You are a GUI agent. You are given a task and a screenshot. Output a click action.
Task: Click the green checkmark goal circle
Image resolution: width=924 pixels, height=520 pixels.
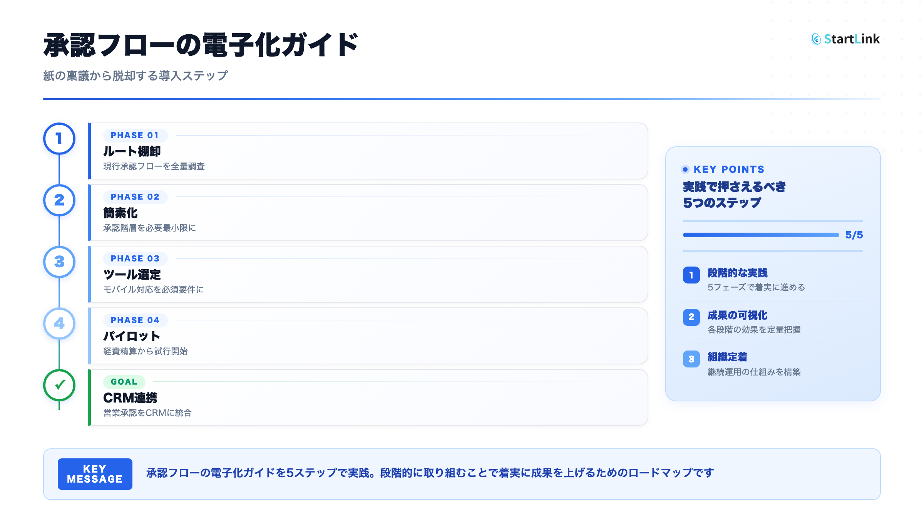point(59,385)
